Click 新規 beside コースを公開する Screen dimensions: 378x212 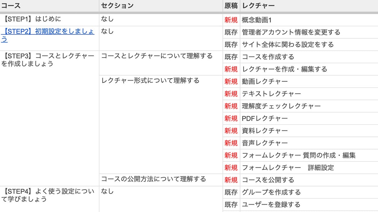click(231, 180)
